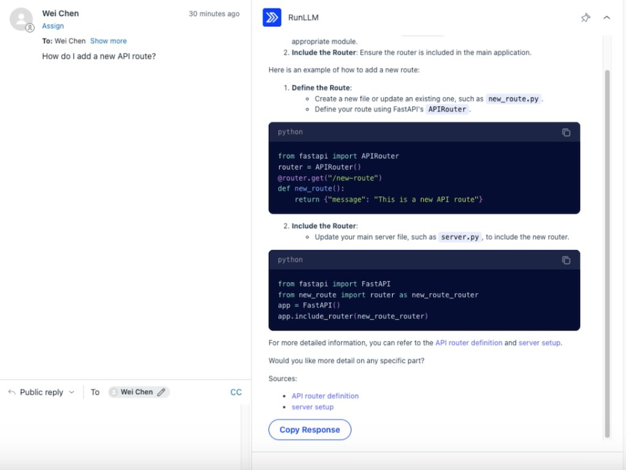
Task: Click the RunLLM logo icon
Action: (x=271, y=18)
